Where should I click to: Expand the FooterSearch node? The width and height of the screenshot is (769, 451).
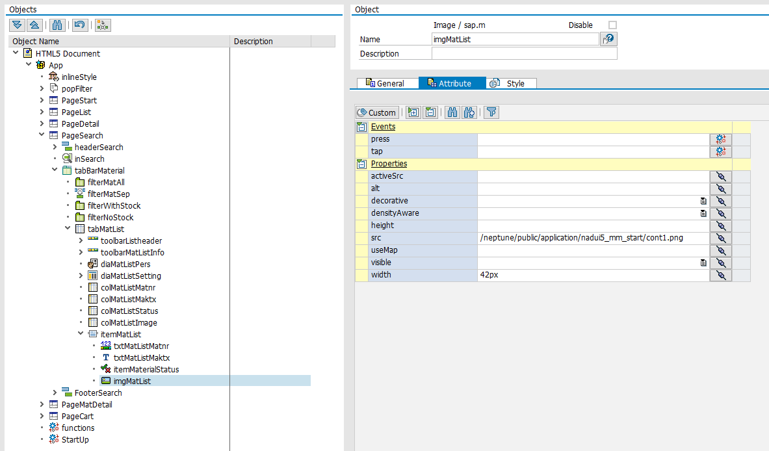point(55,393)
